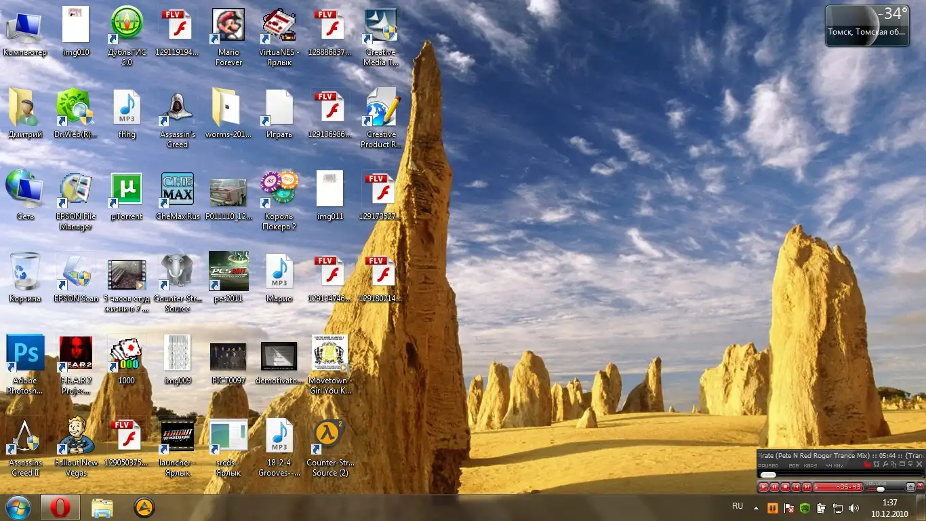This screenshot has height=521, width=926.
Task: Open the Assassin's Creed shortcut
Action: tap(178, 108)
